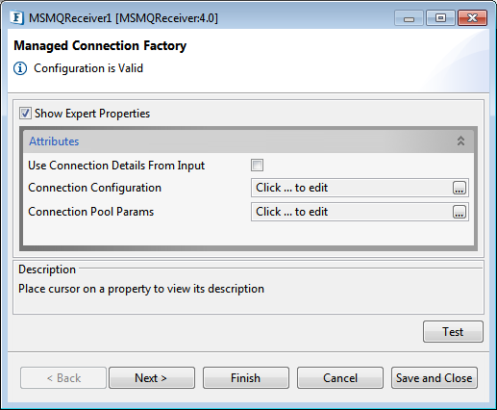Click Save and Close button
Screen dimensions: 497x410
(x=435, y=378)
